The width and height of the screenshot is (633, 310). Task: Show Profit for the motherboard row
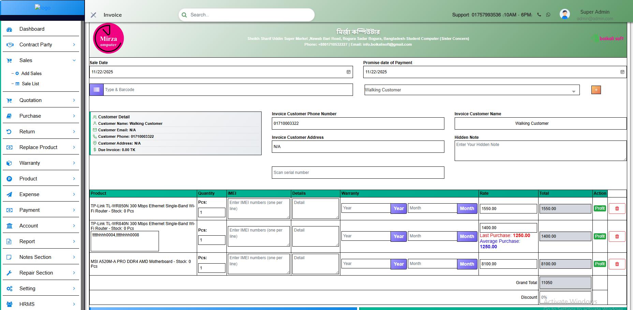pos(600,264)
